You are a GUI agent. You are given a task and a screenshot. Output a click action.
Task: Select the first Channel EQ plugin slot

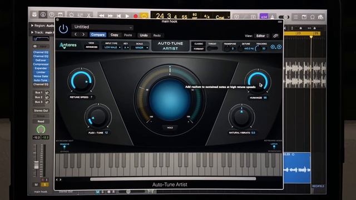point(41,52)
